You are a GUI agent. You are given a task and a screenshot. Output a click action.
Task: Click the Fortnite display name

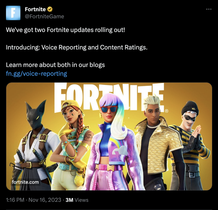(35, 9)
